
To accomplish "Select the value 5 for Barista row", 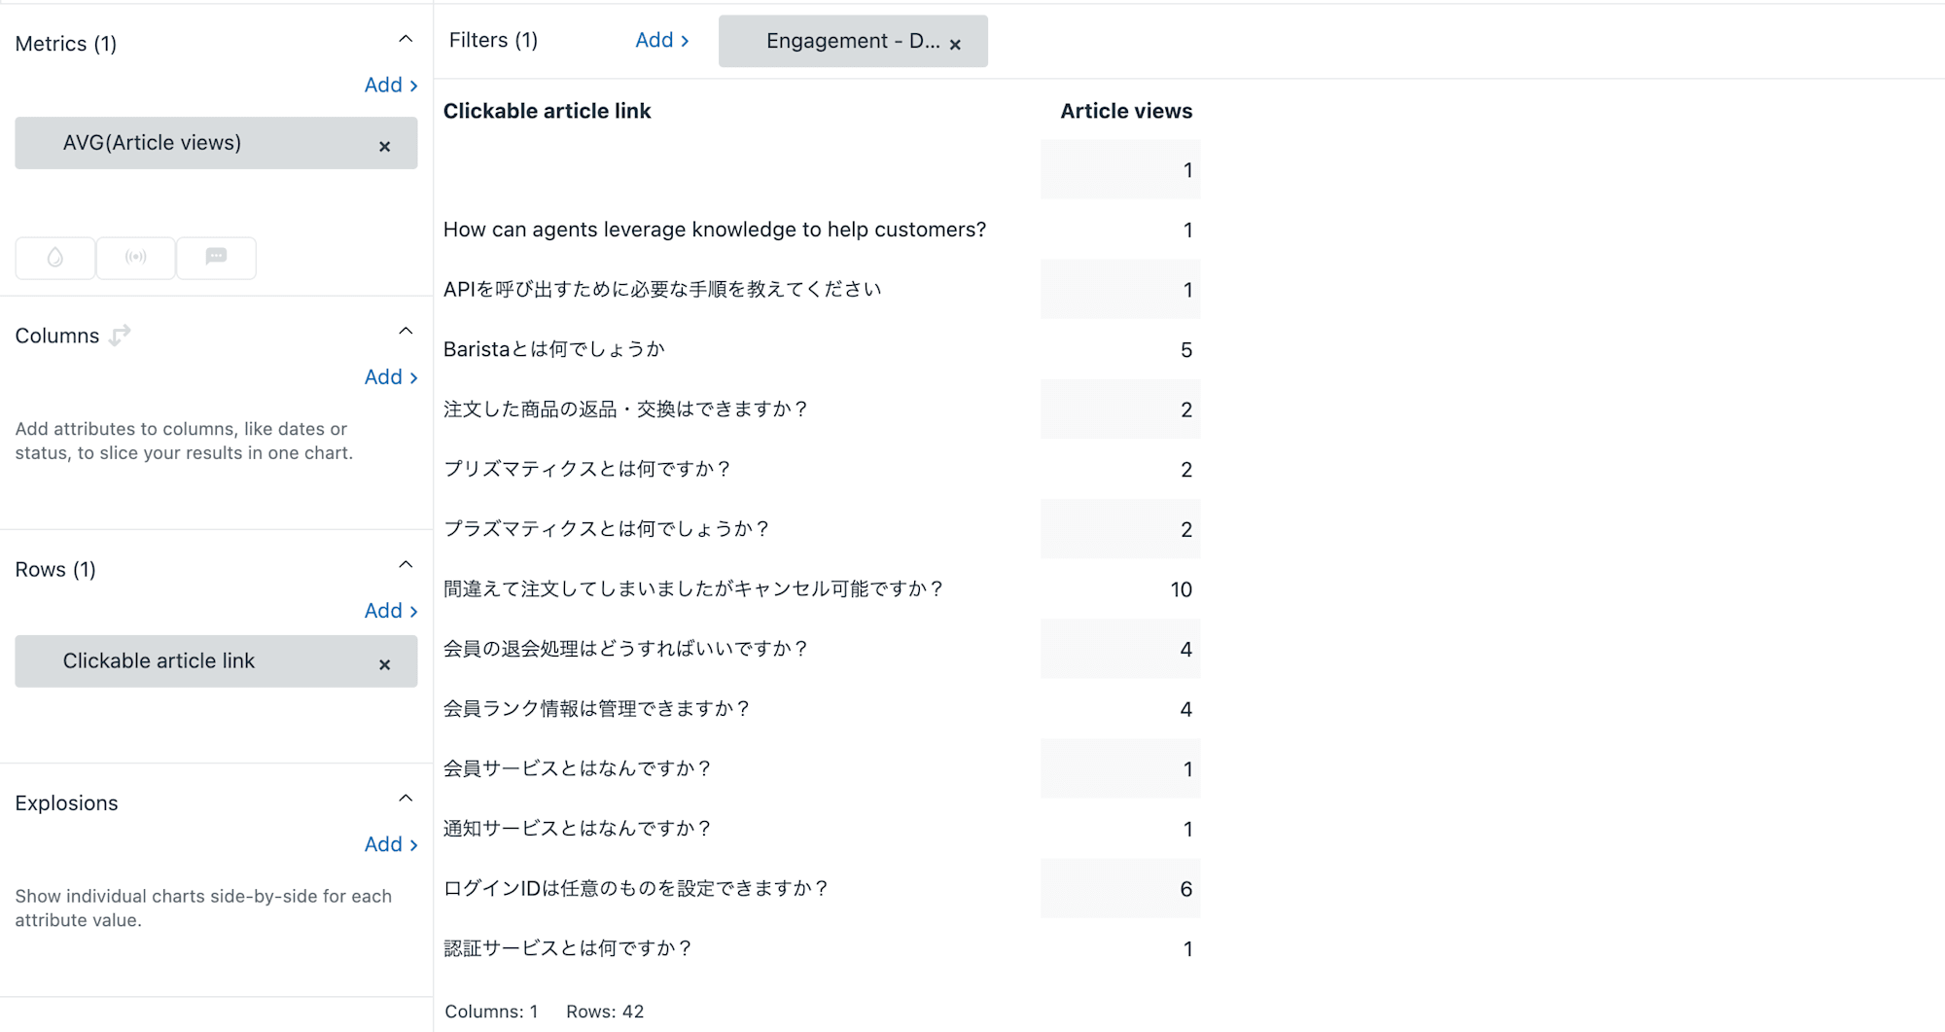I will (1185, 350).
